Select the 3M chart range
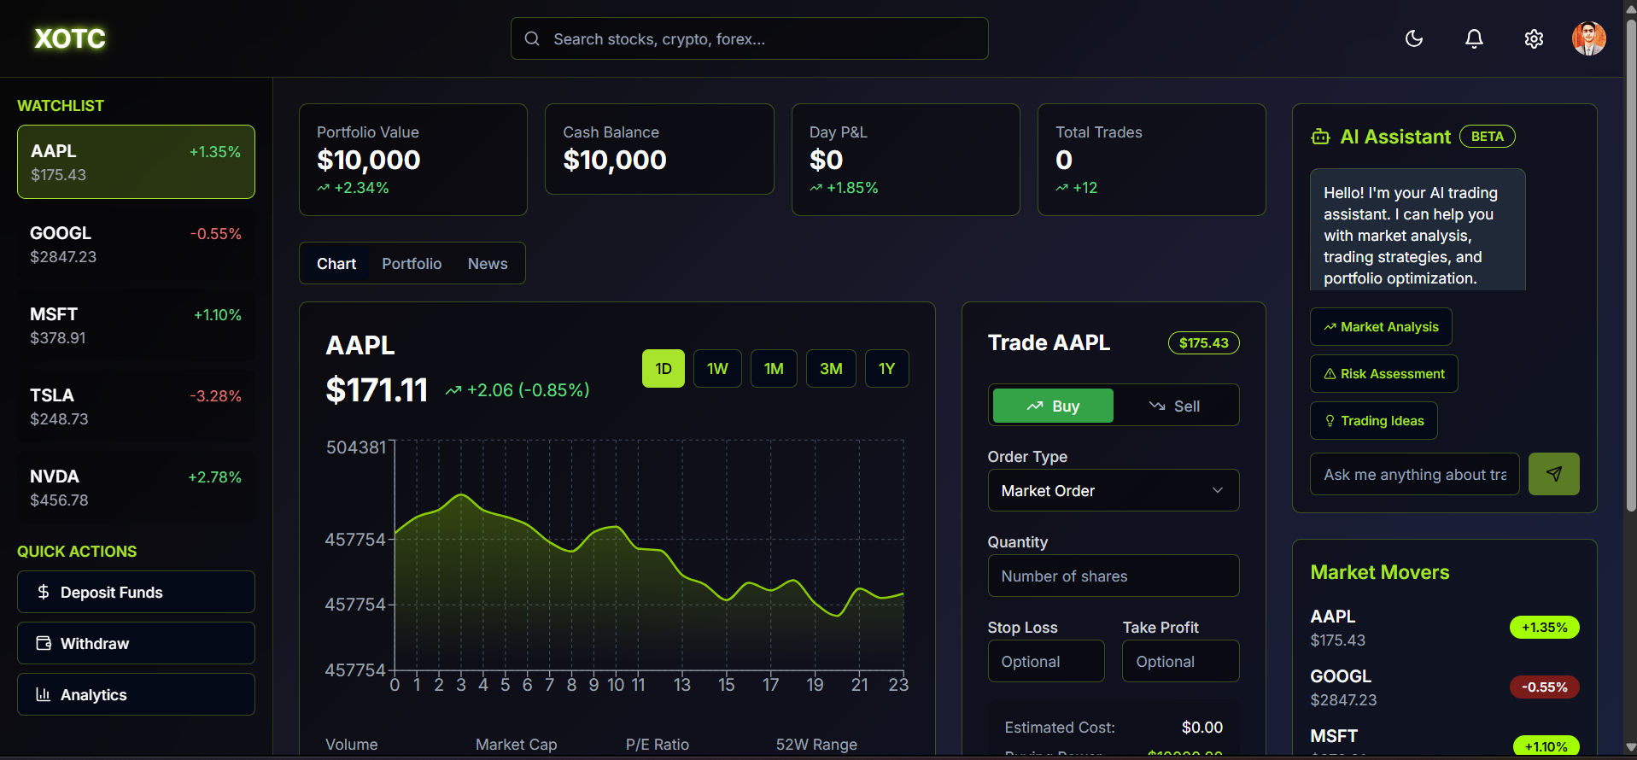The image size is (1637, 760). click(x=831, y=369)
